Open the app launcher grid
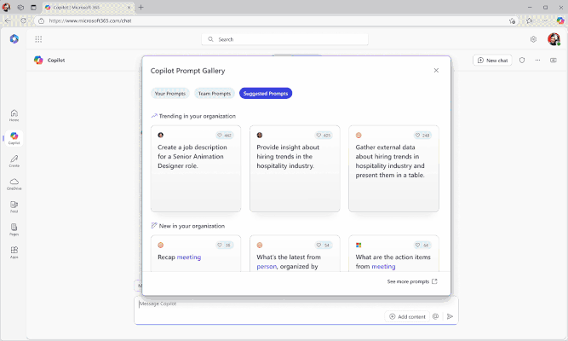This screenshot has height=341, width=568. (38, 39)
